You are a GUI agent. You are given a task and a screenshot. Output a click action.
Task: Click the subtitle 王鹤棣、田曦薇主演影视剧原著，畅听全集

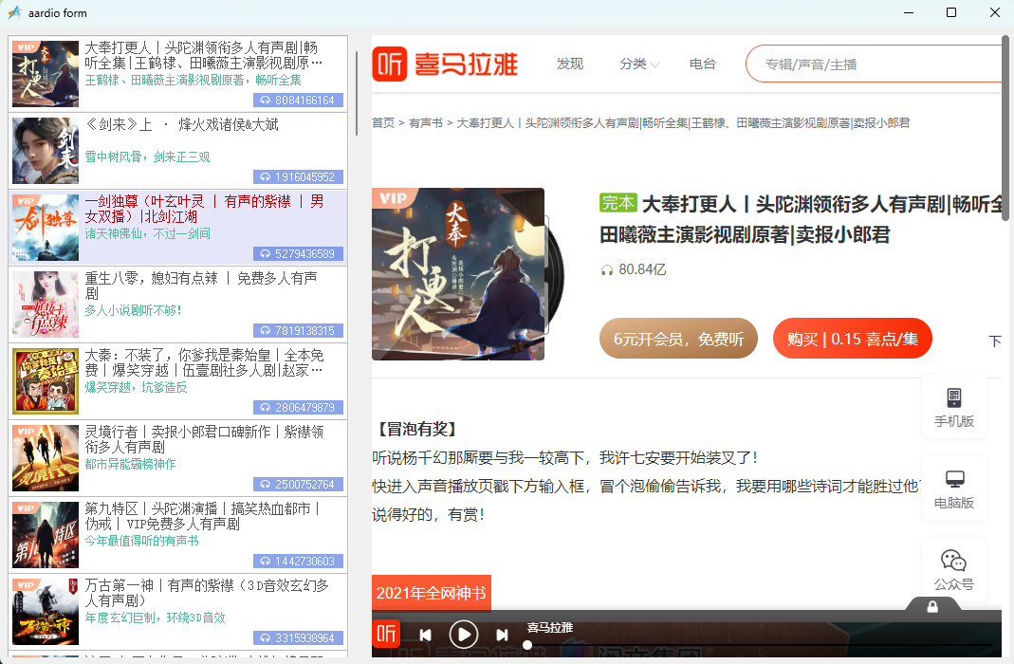coord(194,81)
